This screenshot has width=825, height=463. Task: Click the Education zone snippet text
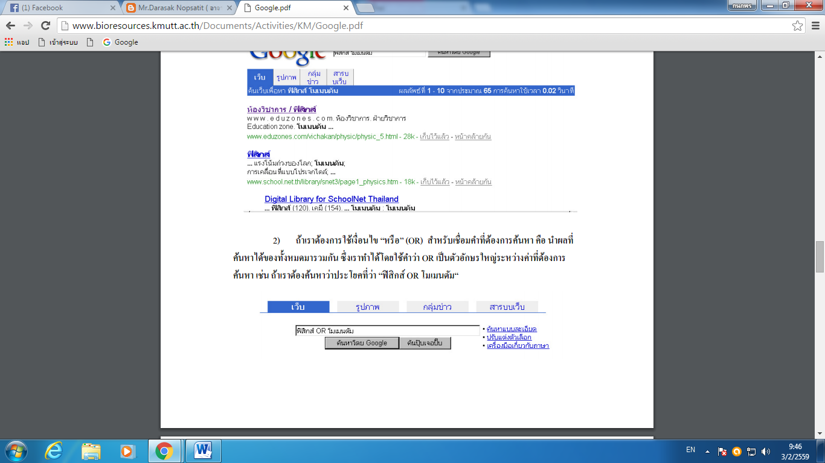point(290,127)
